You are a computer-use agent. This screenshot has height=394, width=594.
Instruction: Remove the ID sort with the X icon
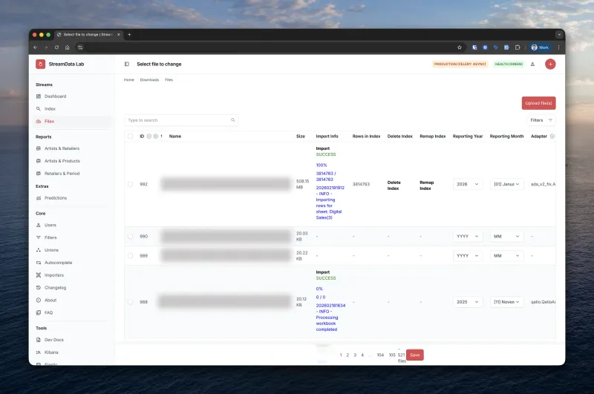tap(156, 137)
